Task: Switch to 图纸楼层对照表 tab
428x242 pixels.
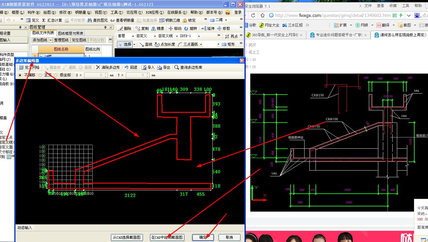Action: [x=70, y=33]
